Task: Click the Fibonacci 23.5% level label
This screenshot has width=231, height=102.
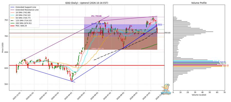Action: [98, 23]
